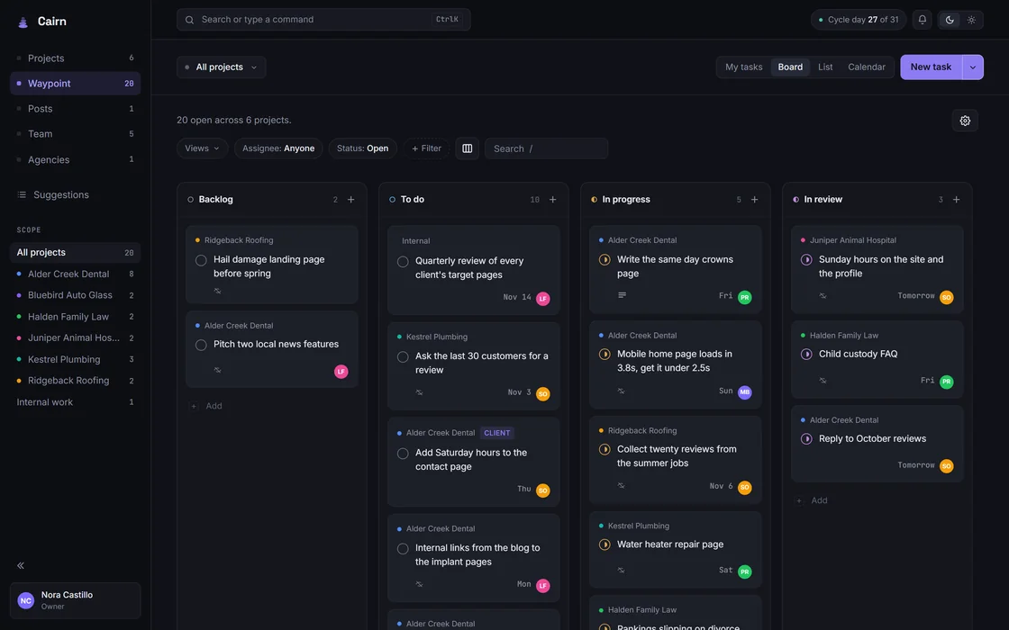Click SO avatar on Ask the last 30 customers card

pos(543,393)
